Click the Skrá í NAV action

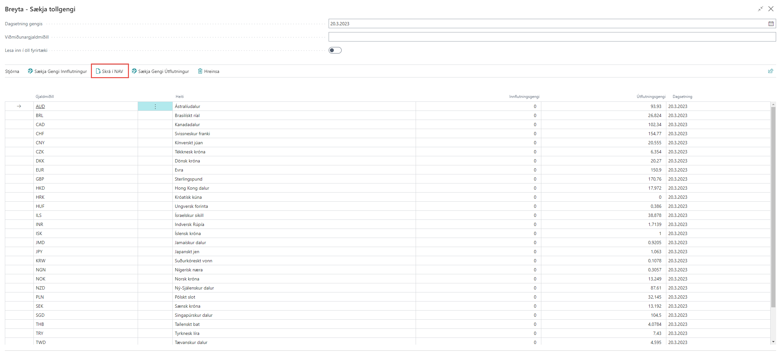point(110,71)
